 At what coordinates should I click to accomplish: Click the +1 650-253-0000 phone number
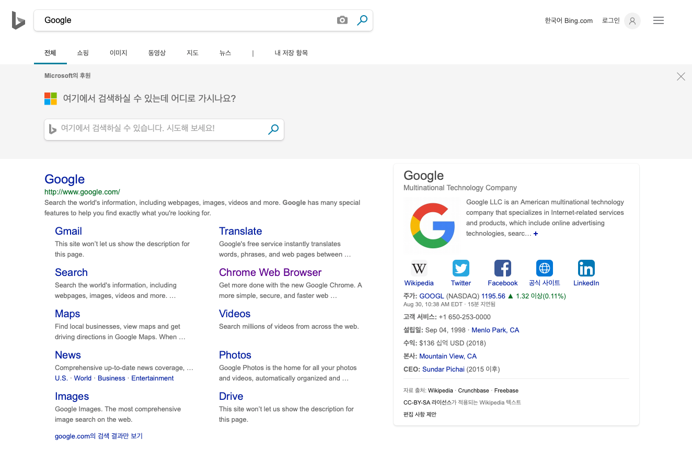click(x=465, y=317)
